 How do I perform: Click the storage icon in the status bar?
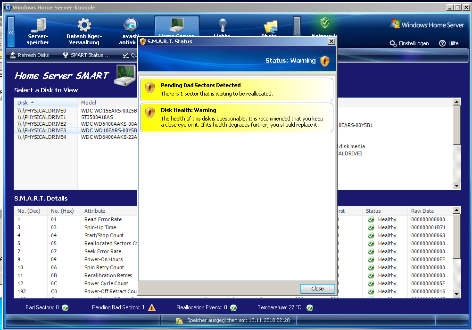[x=179, y=321]
